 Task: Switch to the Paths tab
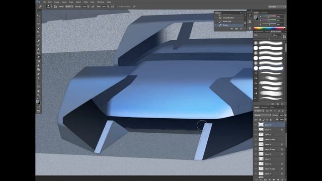(272, 107)
